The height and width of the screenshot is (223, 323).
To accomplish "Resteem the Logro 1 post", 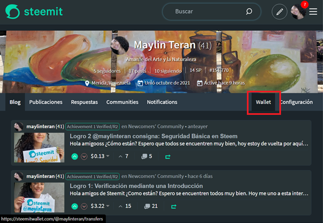I will pos(174,207).
